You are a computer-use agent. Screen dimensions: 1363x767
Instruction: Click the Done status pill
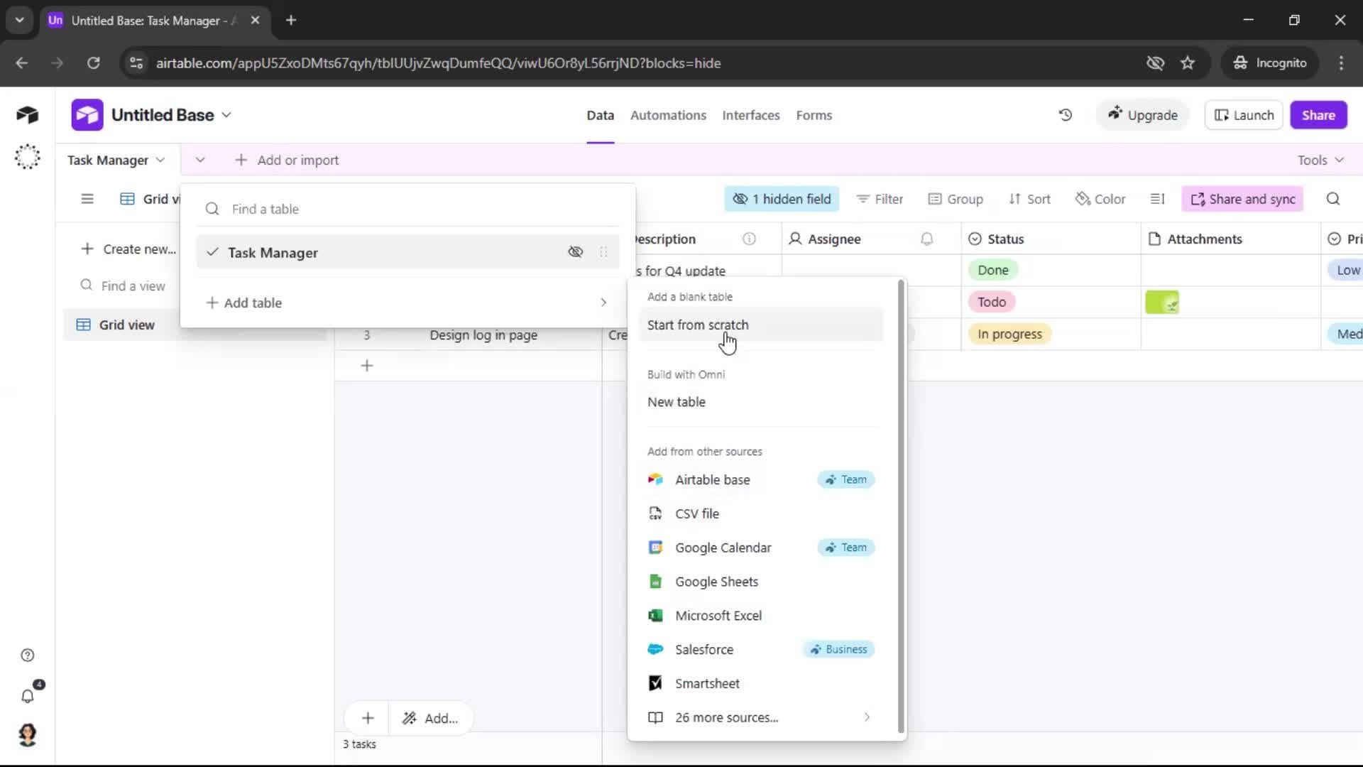pyautogui.click(x=992, y=270)
